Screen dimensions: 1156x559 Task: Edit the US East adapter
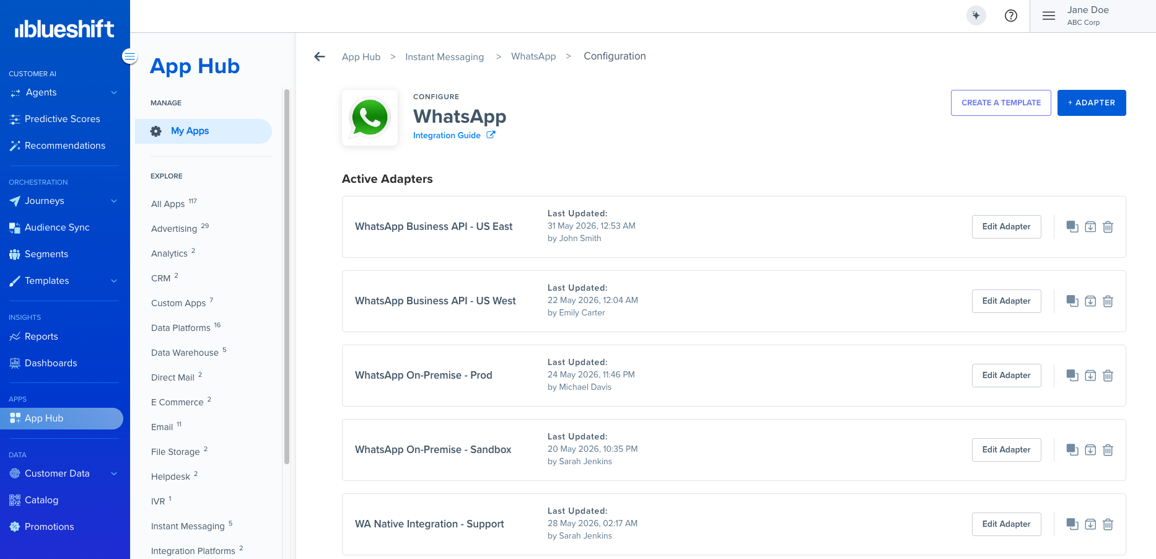click(x=1006, y=227)
